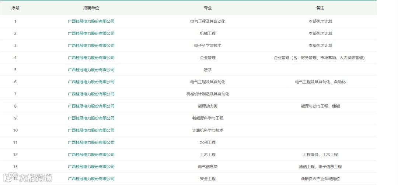Viewport: 398px width, 185px height.
Task: Click the 新能源科学与工程 major cell
Action: (207, 118)
